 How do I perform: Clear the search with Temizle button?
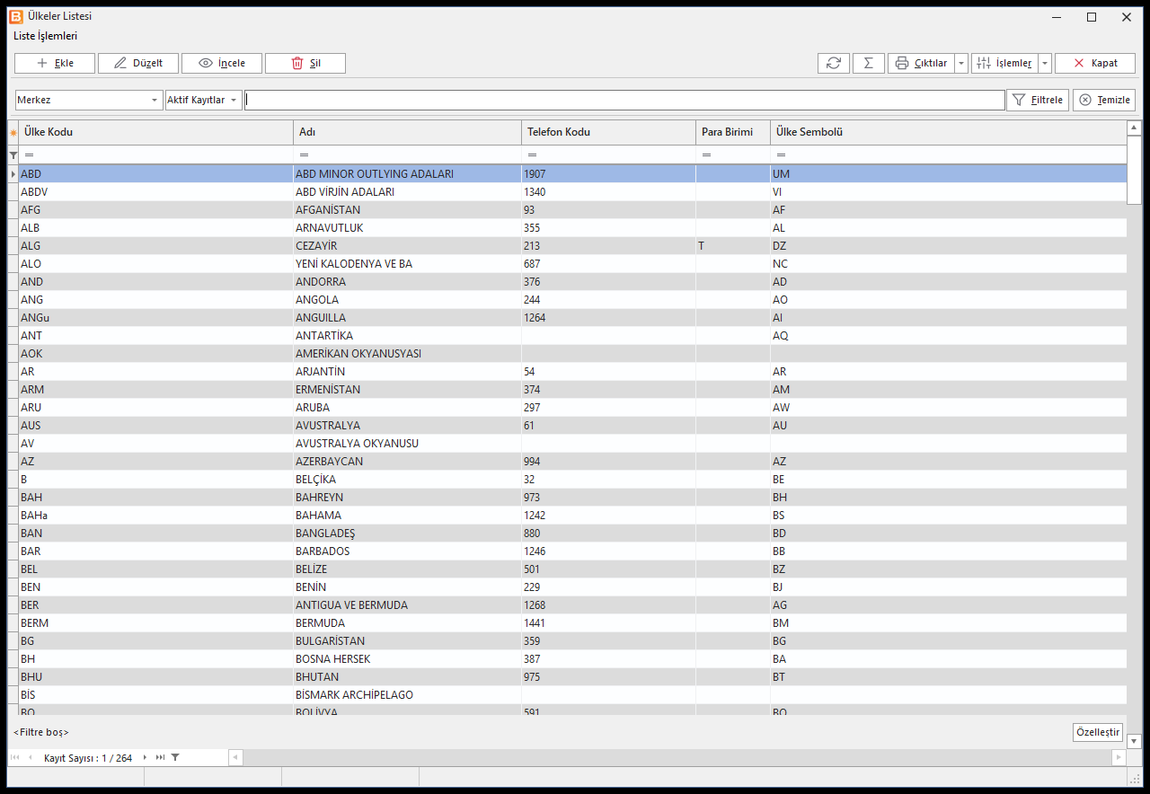pyautogui.click(x=1104, y=100)
